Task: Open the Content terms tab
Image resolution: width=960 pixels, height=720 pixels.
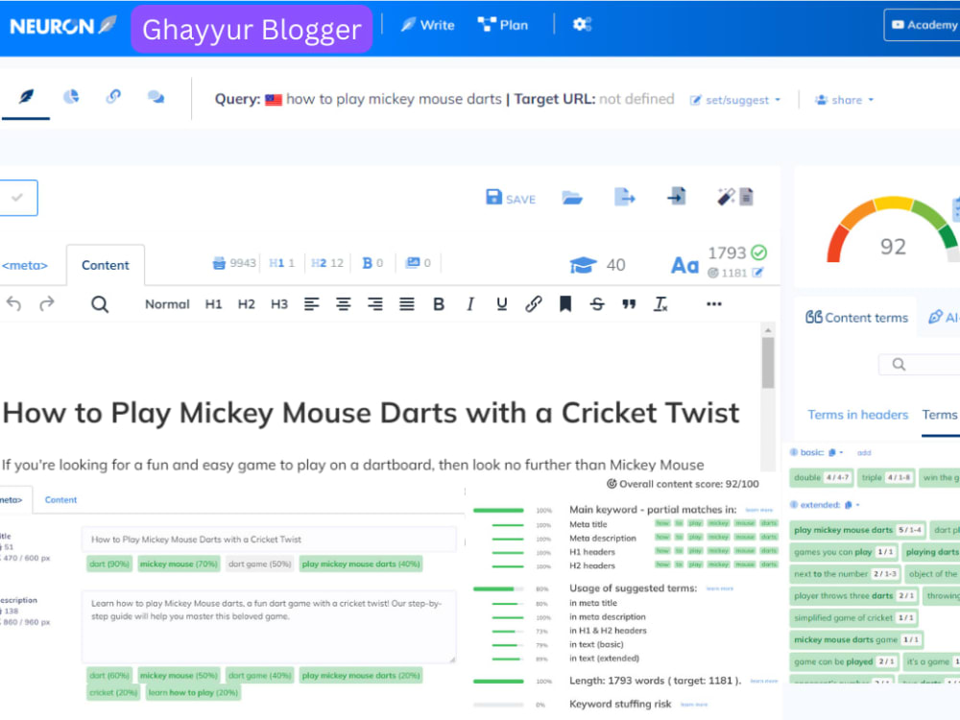Action: [x=856, y=317]
